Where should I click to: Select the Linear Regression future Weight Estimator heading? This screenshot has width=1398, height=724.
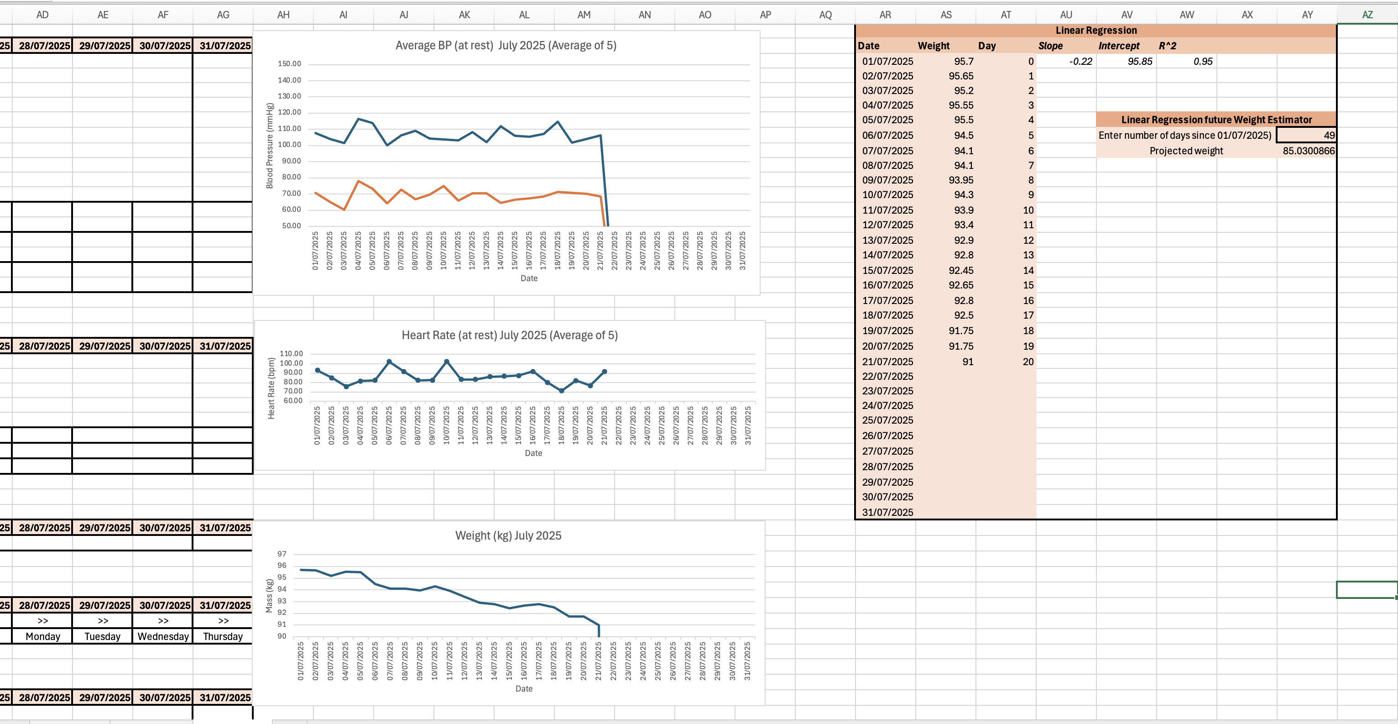coord(1216,120)
